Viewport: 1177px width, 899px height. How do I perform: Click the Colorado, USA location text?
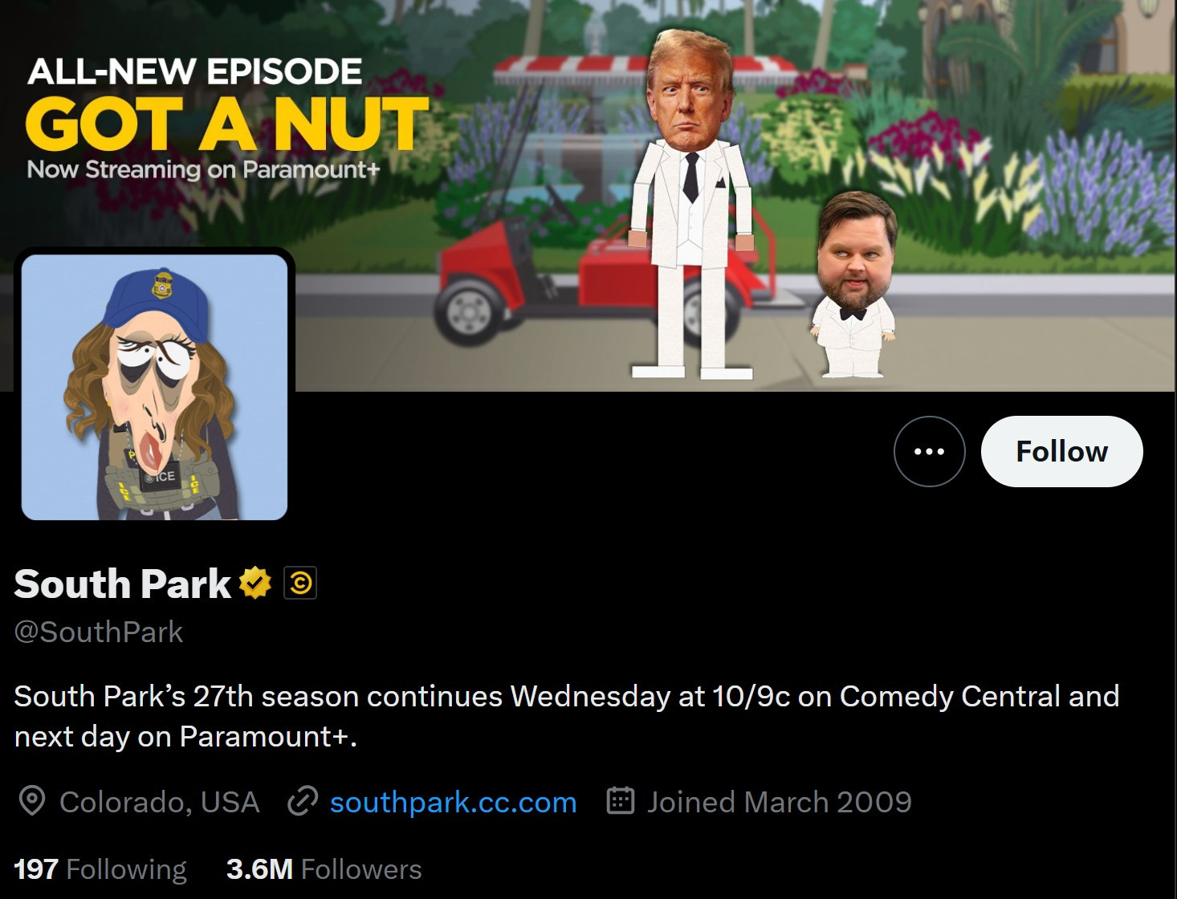[160, 802]
